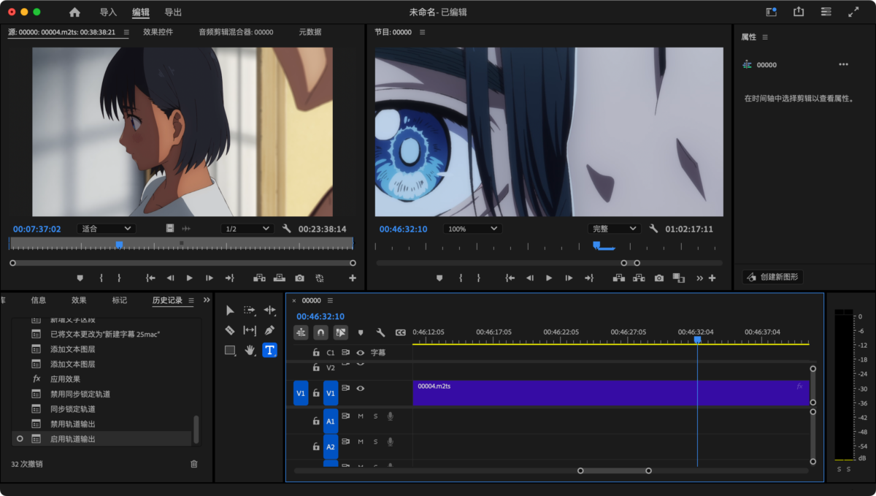Click Overwrite button in Source monitor
This screenshot has height=496, width=876.
point(279,278)
